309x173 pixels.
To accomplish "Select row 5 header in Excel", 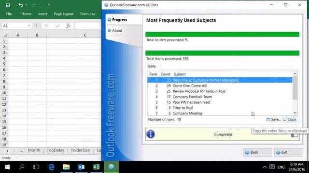I will point(4,64).
